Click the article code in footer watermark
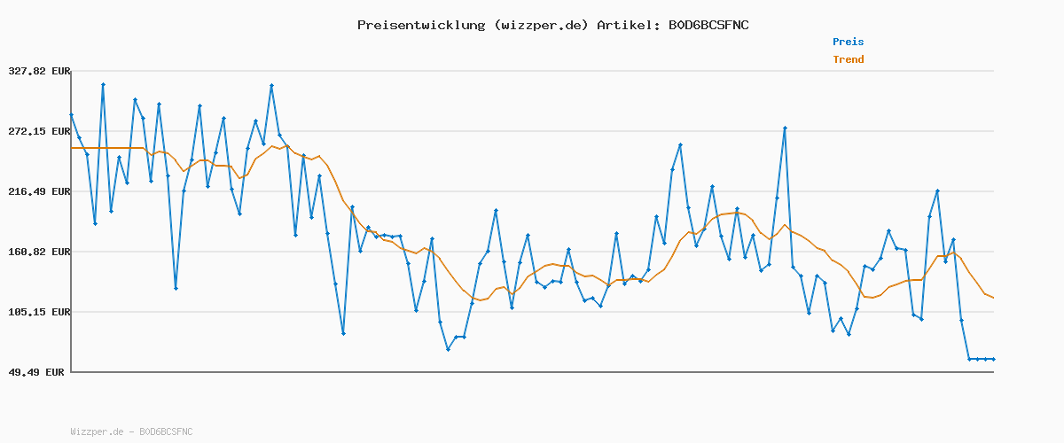The image size is (1064, 443). (x=166, y=431)
